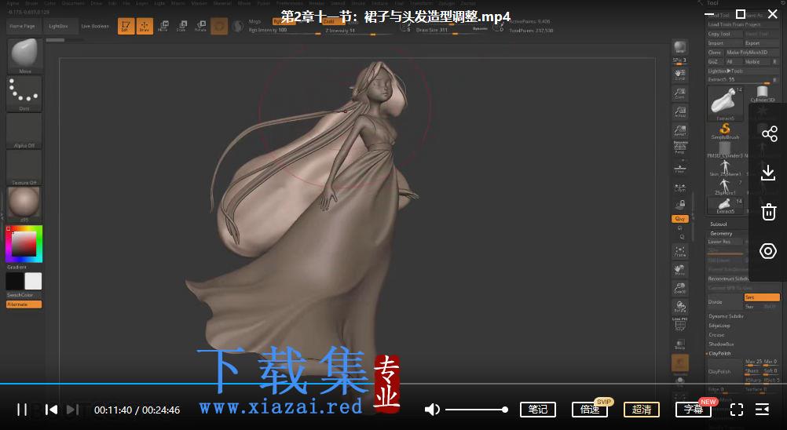Click the download icon in side panel
The height and width of the screenshot is (430, 787).
(x=768, y=173)
